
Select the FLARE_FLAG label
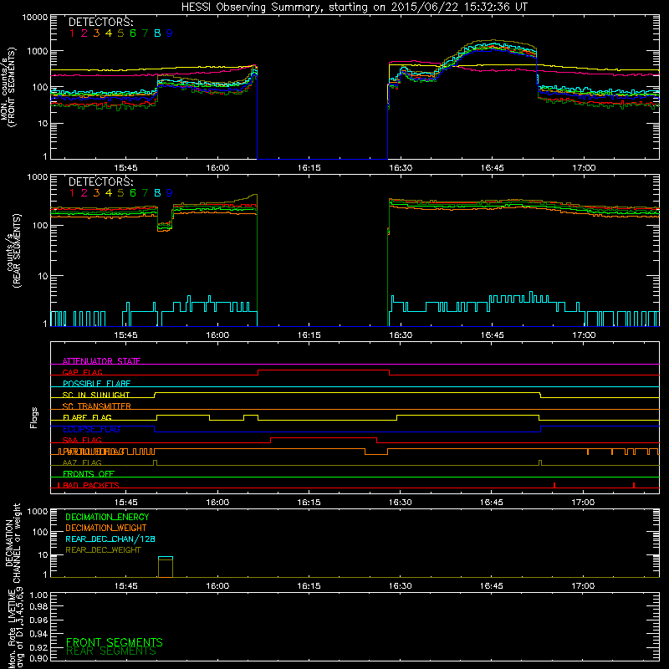(88, 417)
